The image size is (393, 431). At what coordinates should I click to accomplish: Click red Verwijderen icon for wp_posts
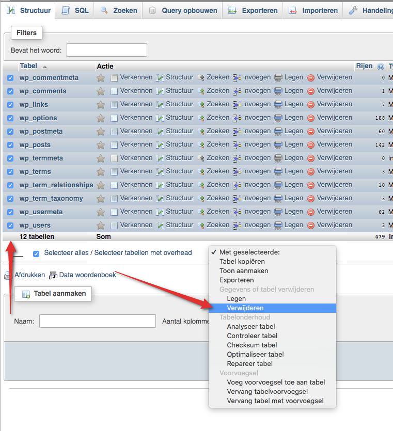click(x=311, y=145)
